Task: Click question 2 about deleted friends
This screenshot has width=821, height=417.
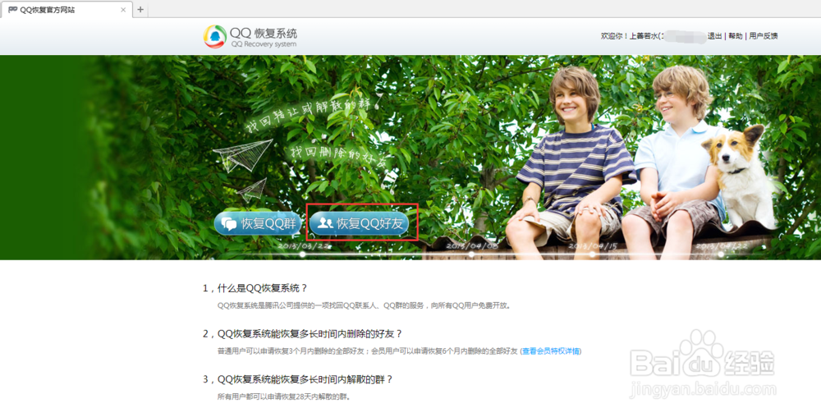Action: pyautogui.click(x=303, y=334)
